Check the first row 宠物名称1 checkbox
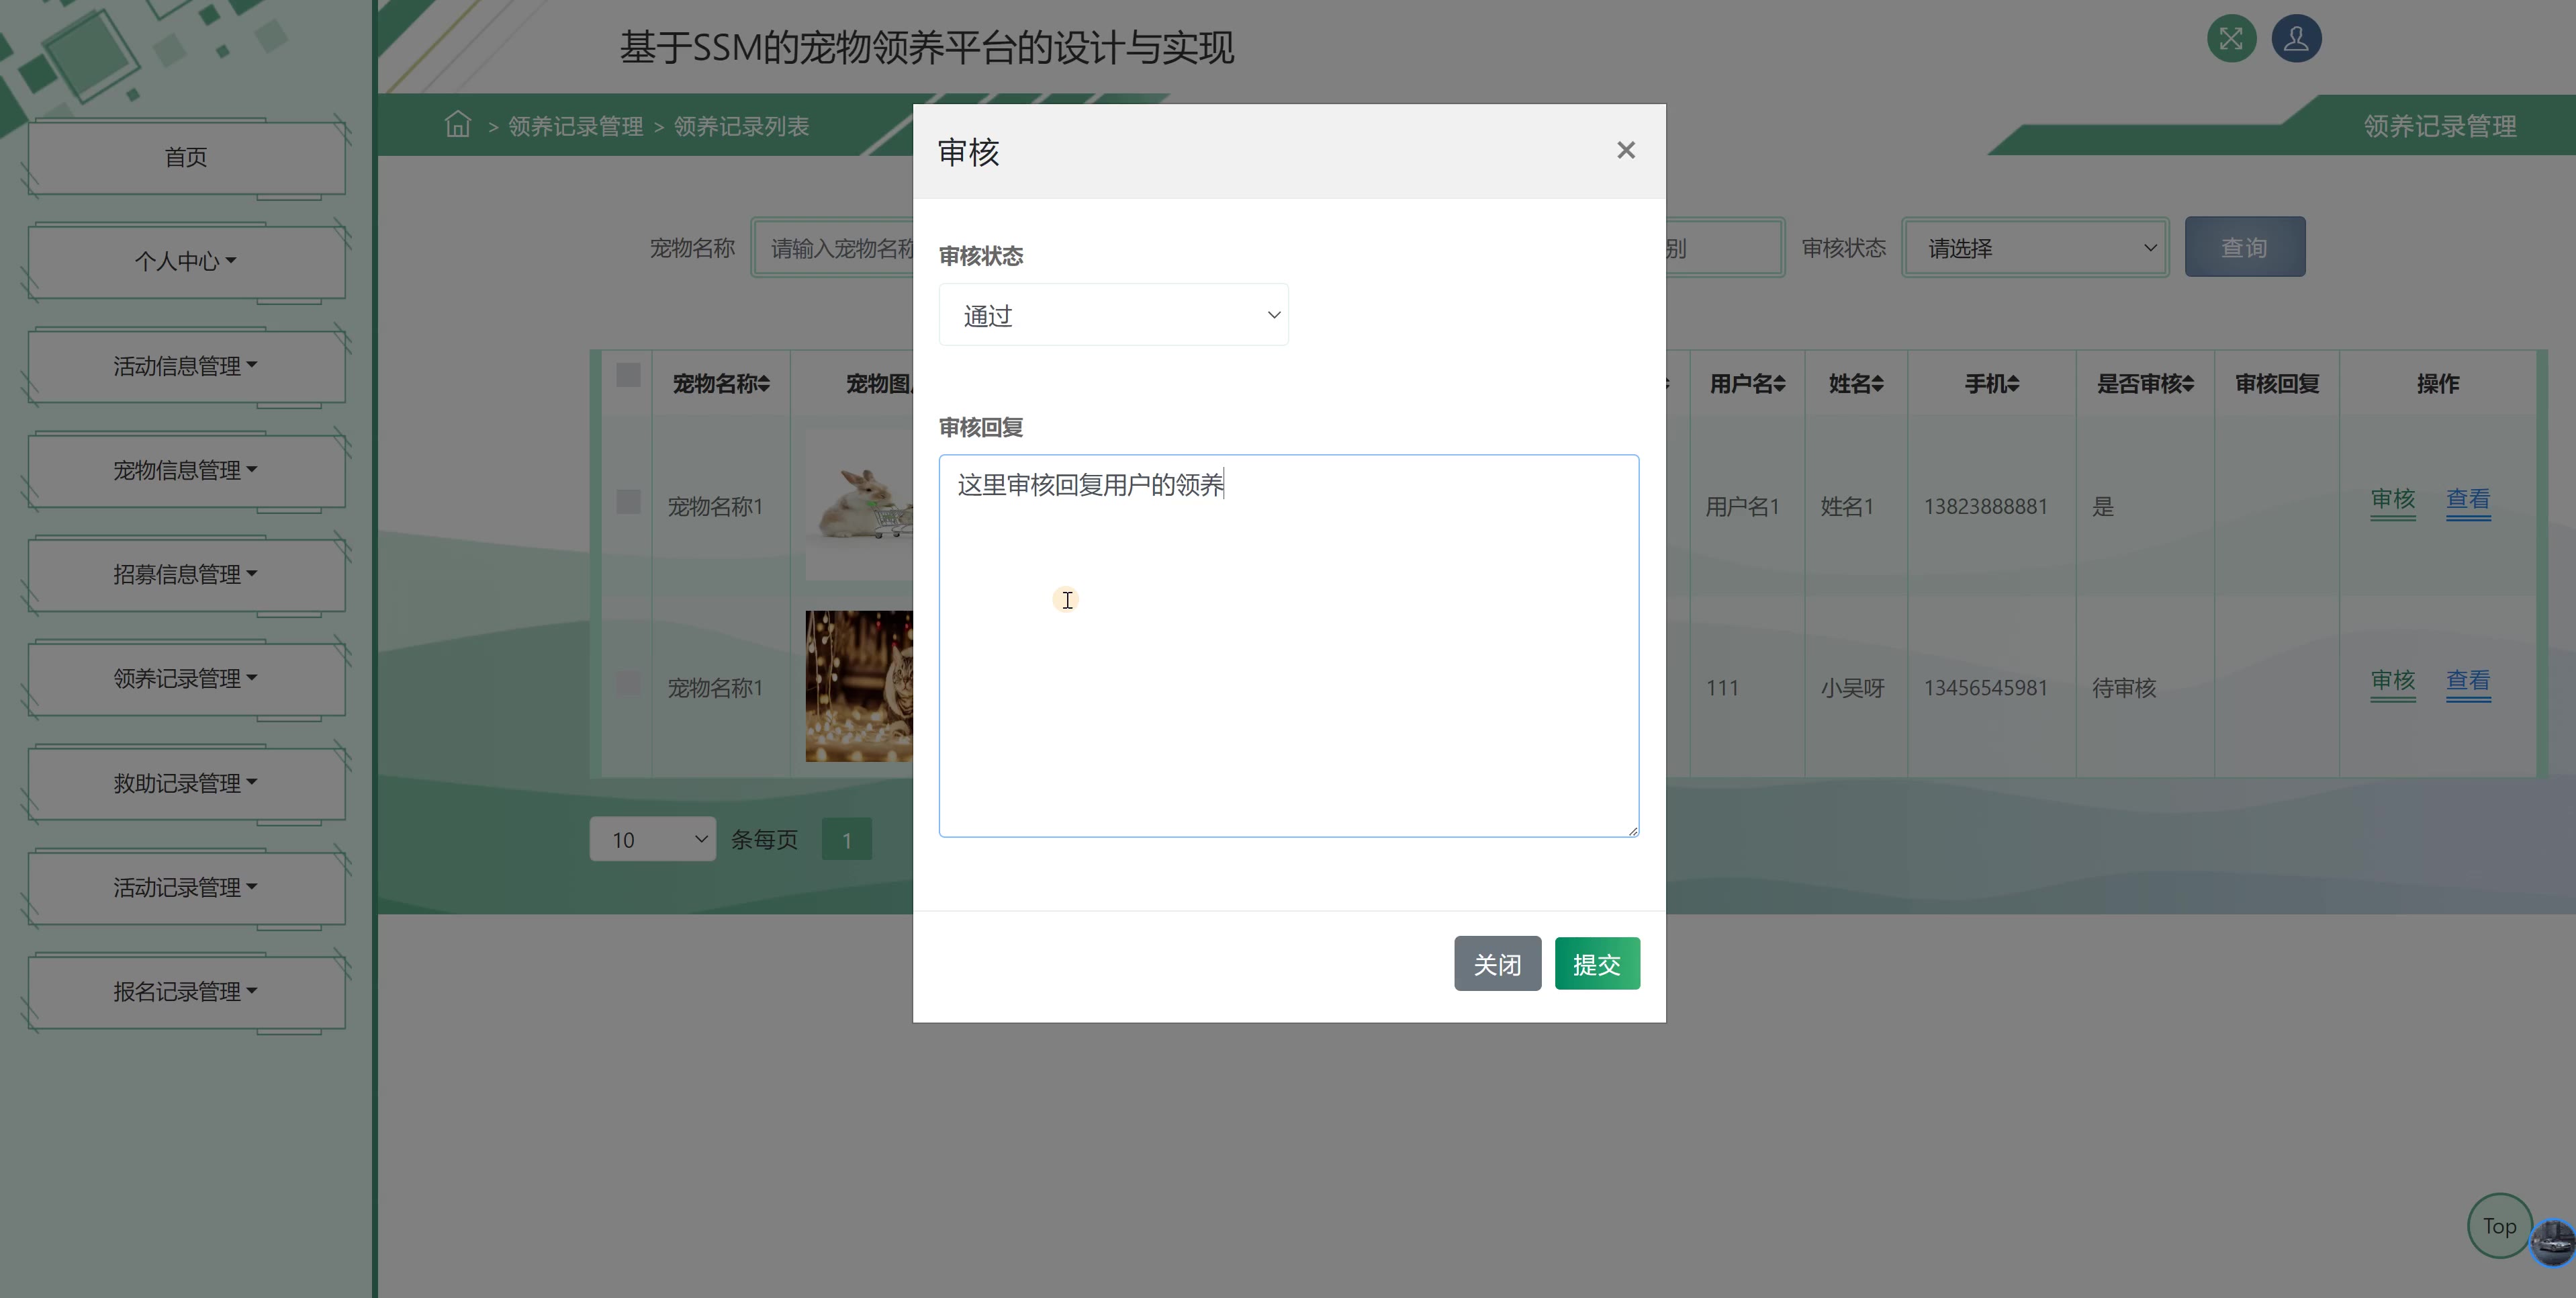This screenshot has height=1298, width=2576. [628, 501]
